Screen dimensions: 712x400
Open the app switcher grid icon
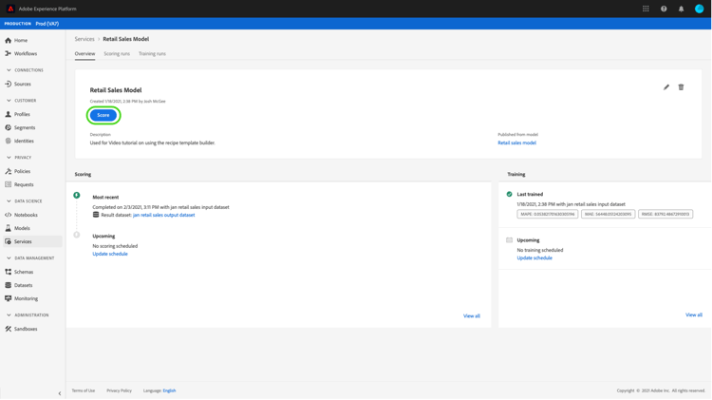tap(646, 9)
